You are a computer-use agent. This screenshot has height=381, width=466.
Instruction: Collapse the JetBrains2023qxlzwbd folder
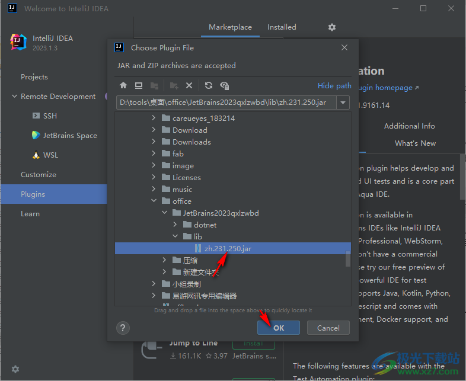[x=164, y=213]
